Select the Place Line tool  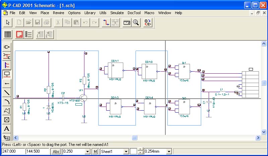click(7, 92)
